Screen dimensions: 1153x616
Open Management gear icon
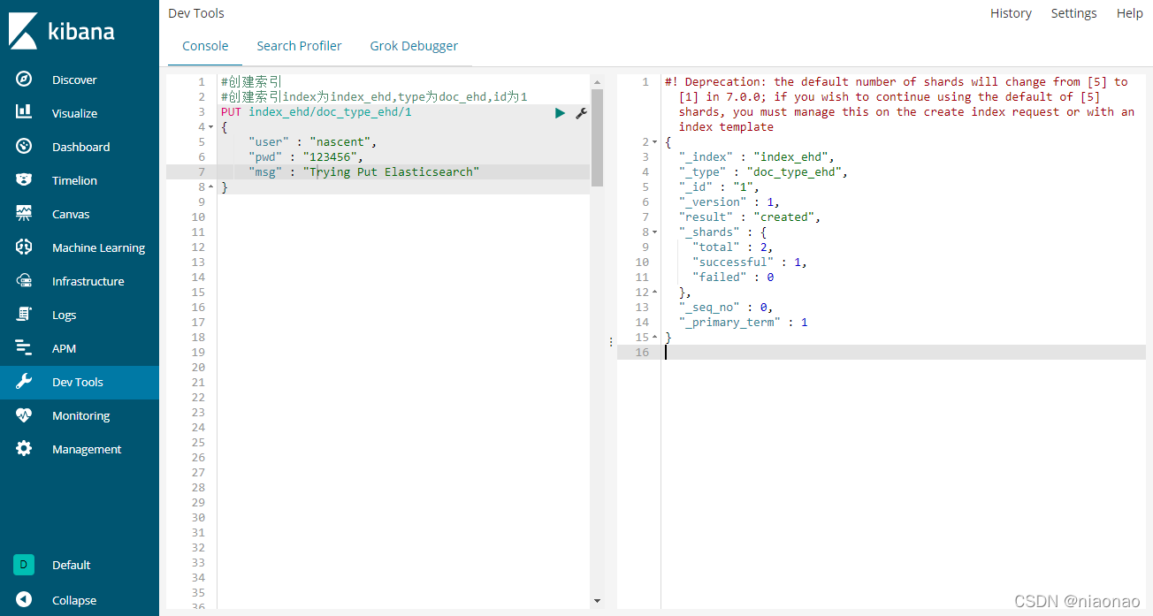pyautogui.click(x=24, y=448)
